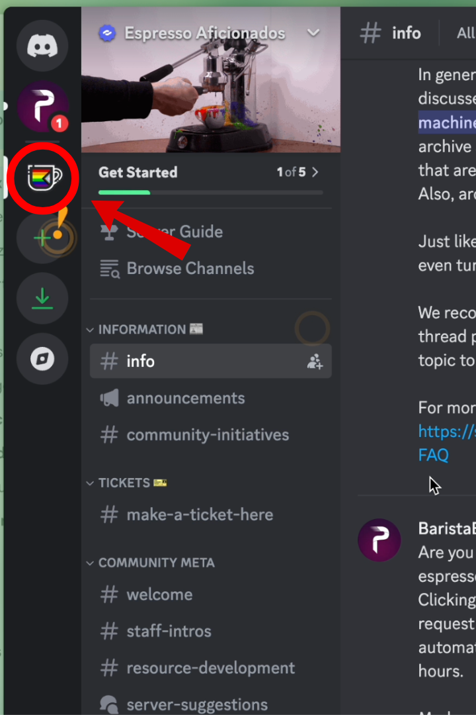Screen dimensions: 476x715
Task: Open the FAQ link
Action: [433, 455]
